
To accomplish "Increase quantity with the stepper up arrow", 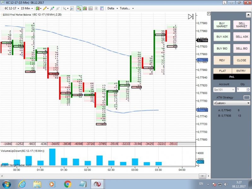I will click(248, 89).
